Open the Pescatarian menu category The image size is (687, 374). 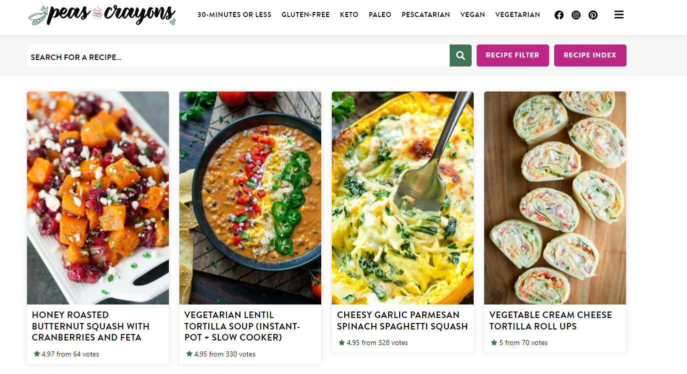(426, 15)
